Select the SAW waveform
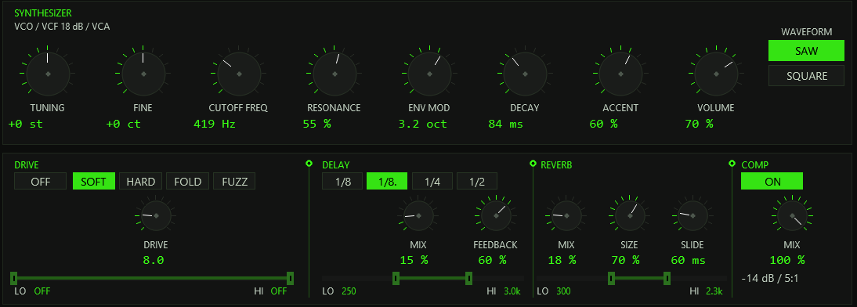 click(x=806, y=51)
